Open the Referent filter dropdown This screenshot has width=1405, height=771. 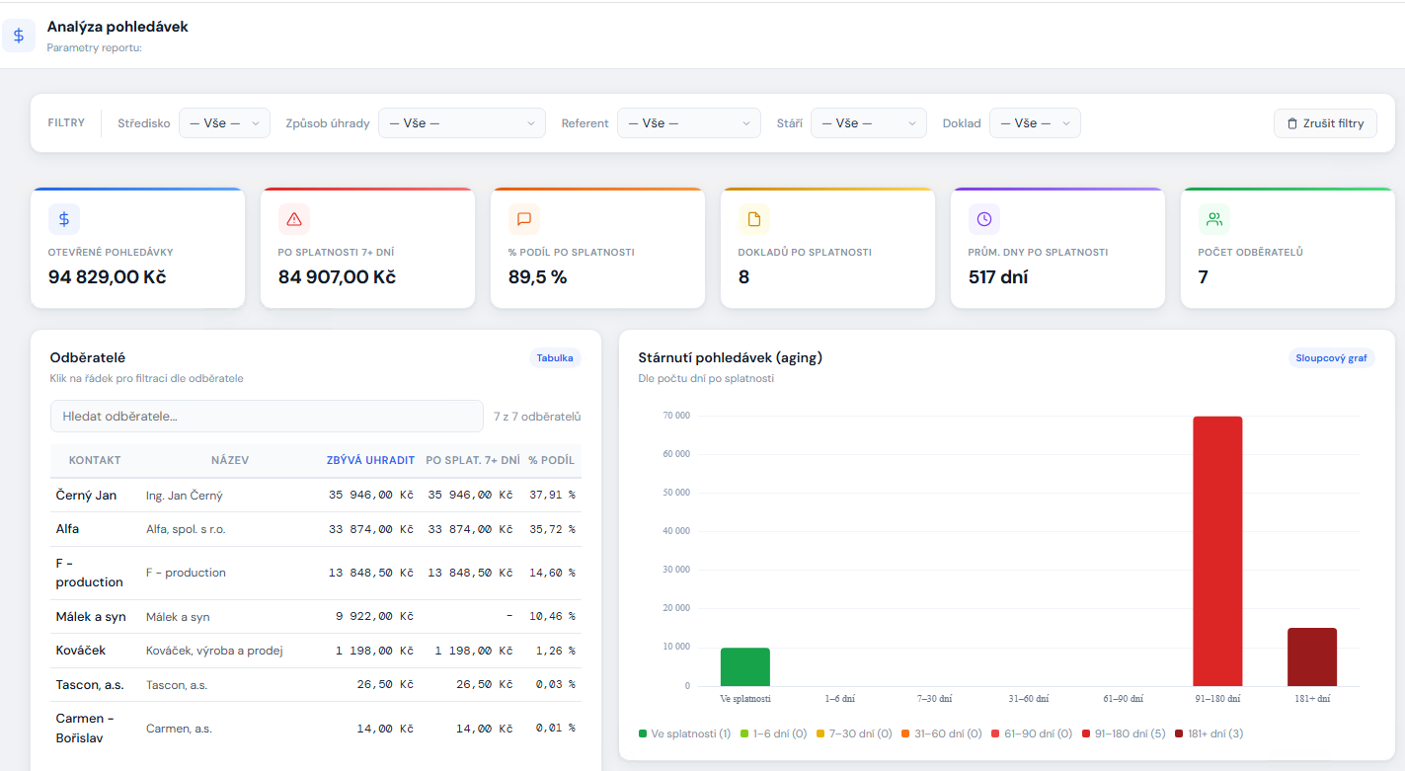coord(688,123)
